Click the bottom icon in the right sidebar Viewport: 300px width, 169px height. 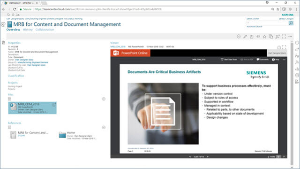(x=297, y=82)
